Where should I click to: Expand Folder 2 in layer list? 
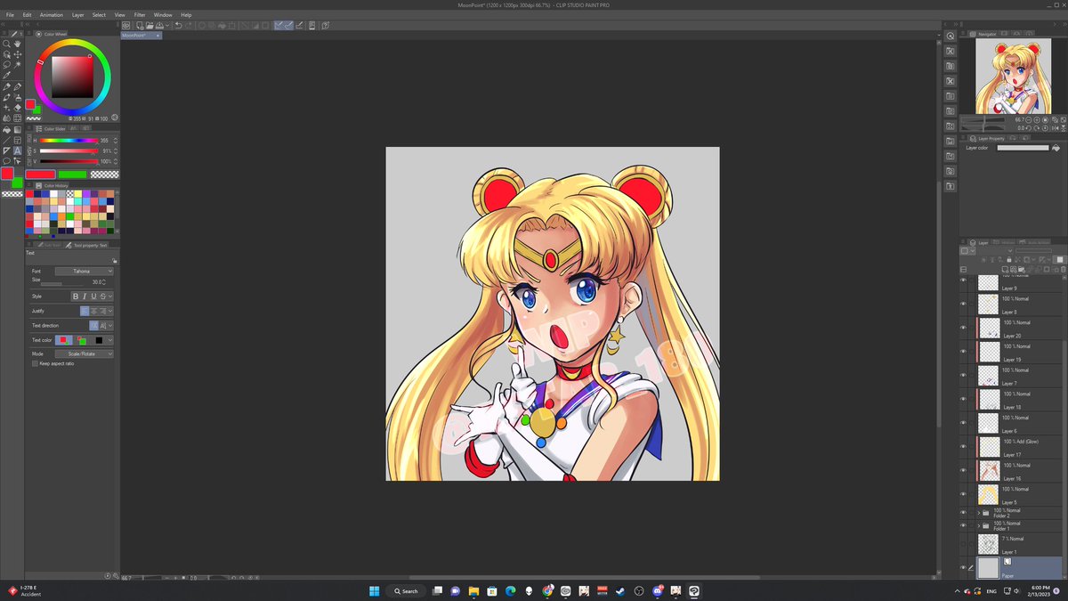click(979, 513)
